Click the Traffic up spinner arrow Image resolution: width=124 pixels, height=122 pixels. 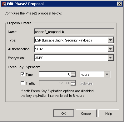pyautogui.click(x=73, y=82)
